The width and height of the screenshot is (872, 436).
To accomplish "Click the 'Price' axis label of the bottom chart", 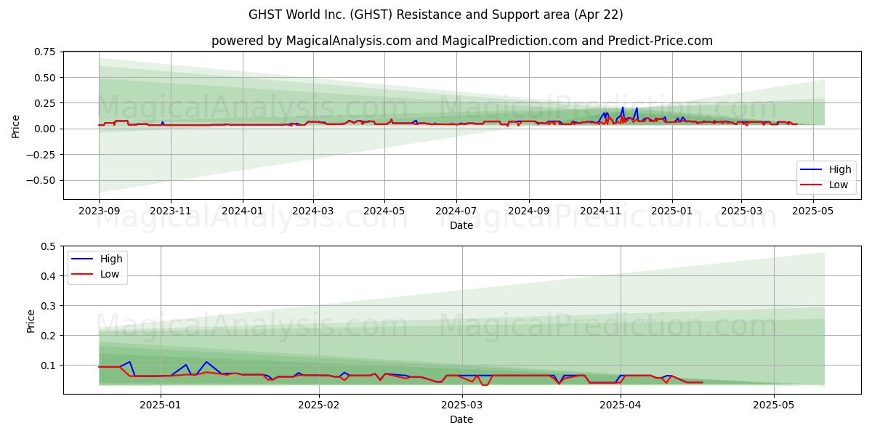I will tap(31, 320).
